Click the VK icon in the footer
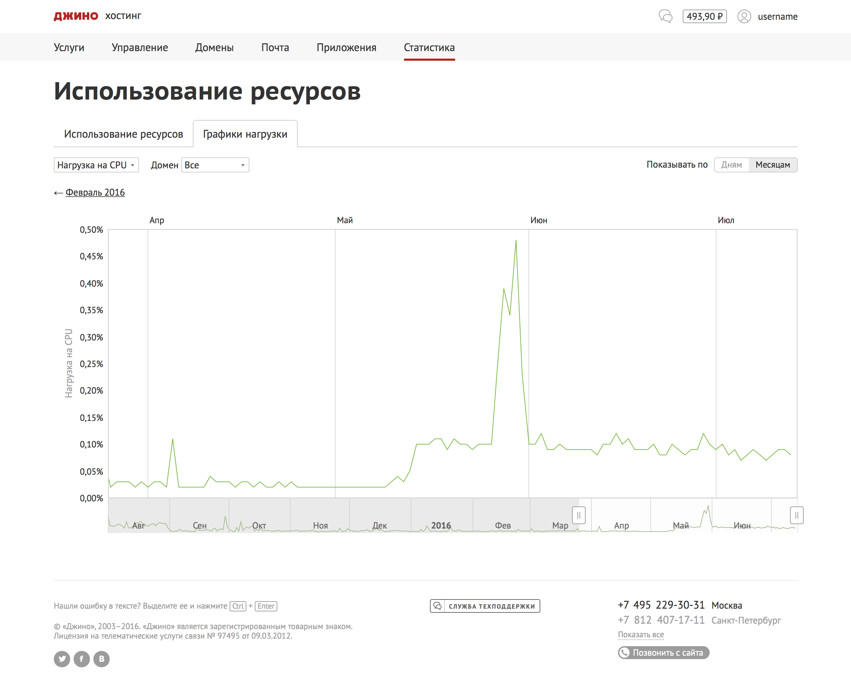Viewport: 851px width, 700px height. tap(101, 659)
